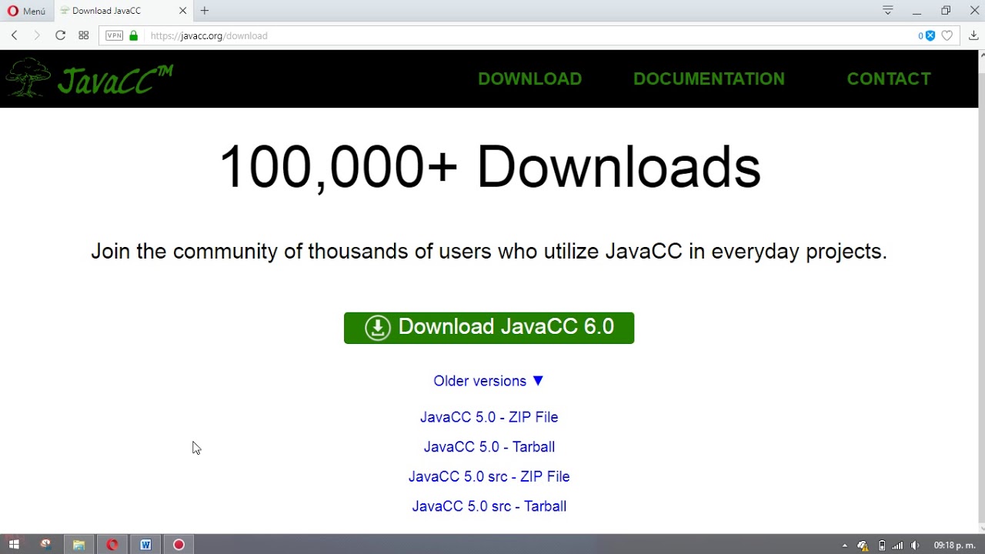Click the green secure padlock icon
The height and width of the screenshot is (554, 985).
pos(134,35)
